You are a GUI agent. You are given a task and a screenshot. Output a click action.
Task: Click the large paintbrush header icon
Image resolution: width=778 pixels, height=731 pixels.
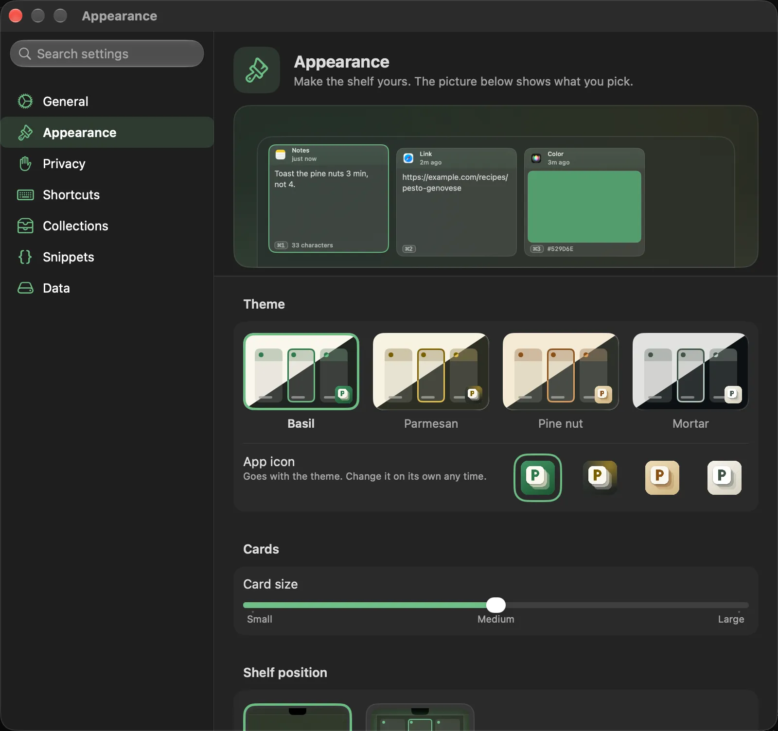(x=257, y=70)
